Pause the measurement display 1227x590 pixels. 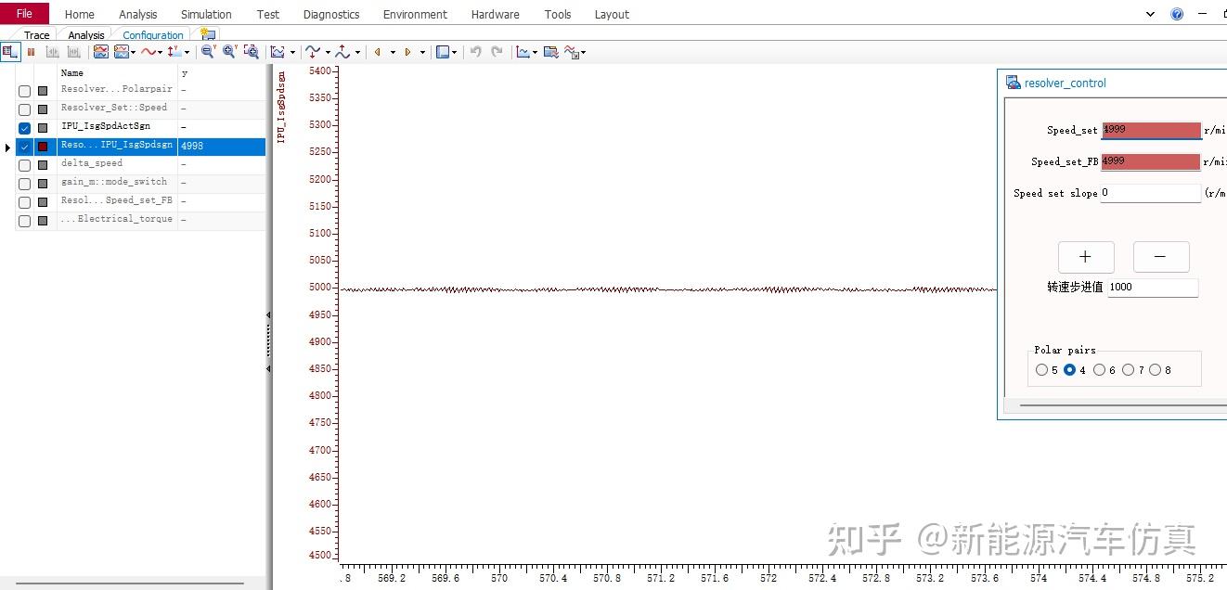tap(32, 52)
